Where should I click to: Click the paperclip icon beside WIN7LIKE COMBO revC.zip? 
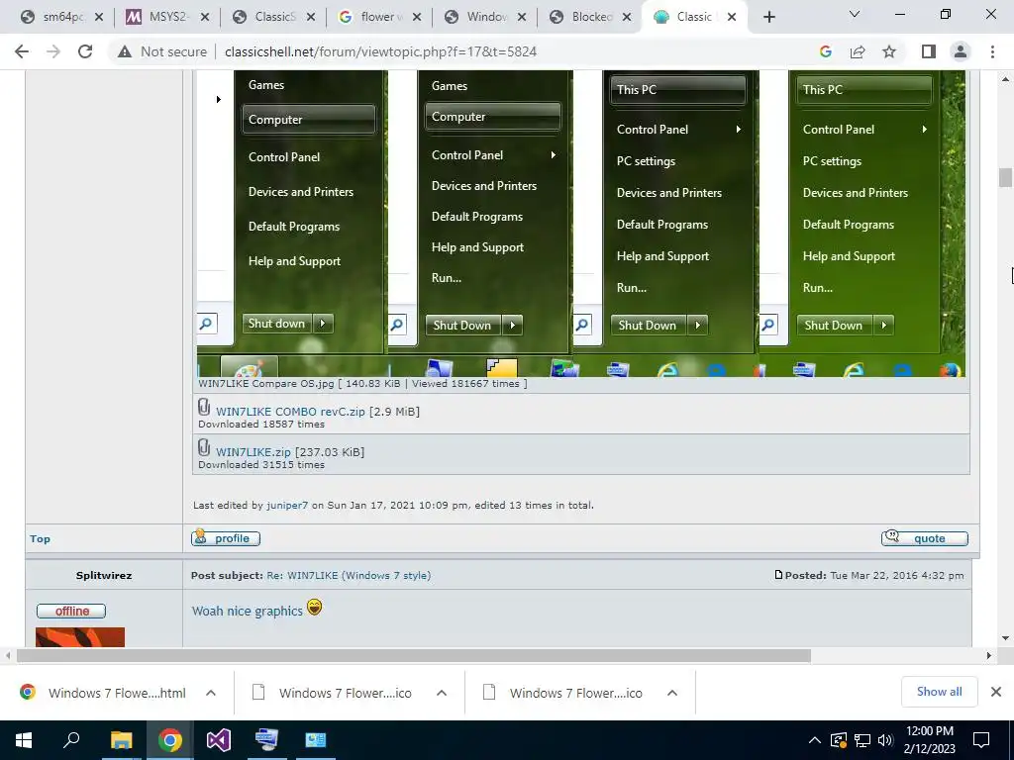pos(204,407)
